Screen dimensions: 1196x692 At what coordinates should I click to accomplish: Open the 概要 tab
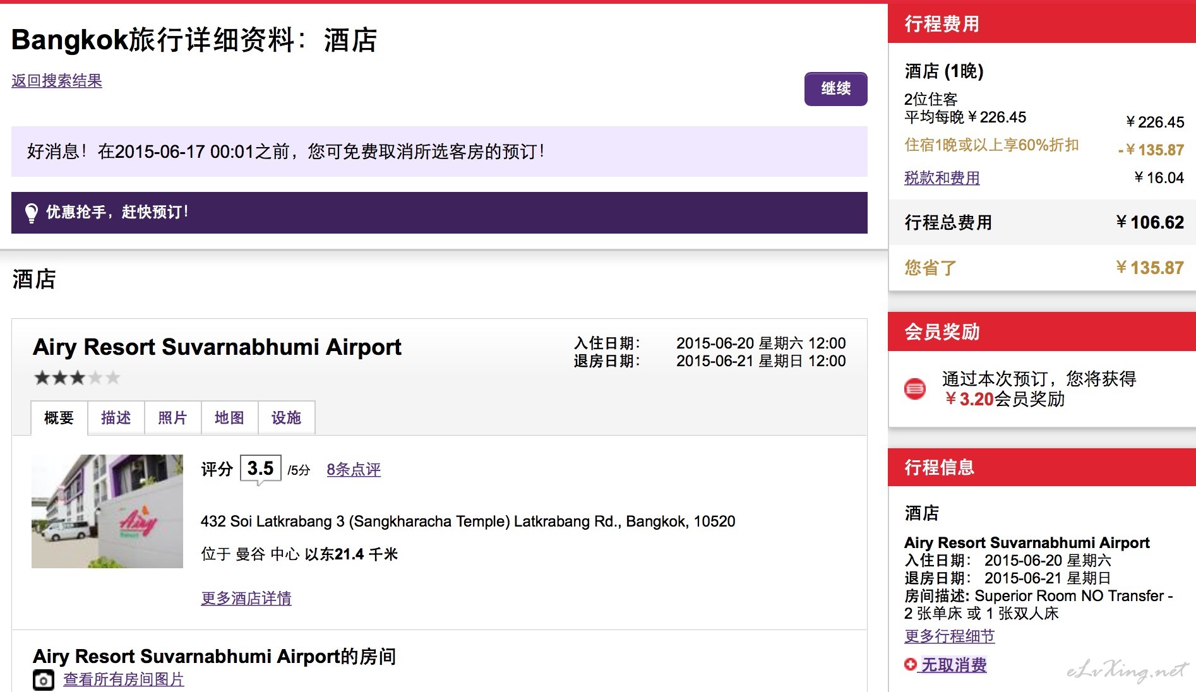(x=59, y=418)
